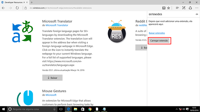Select the Developer Resources tab
Viewport: 200px width, 112px height.
point(14,2)
